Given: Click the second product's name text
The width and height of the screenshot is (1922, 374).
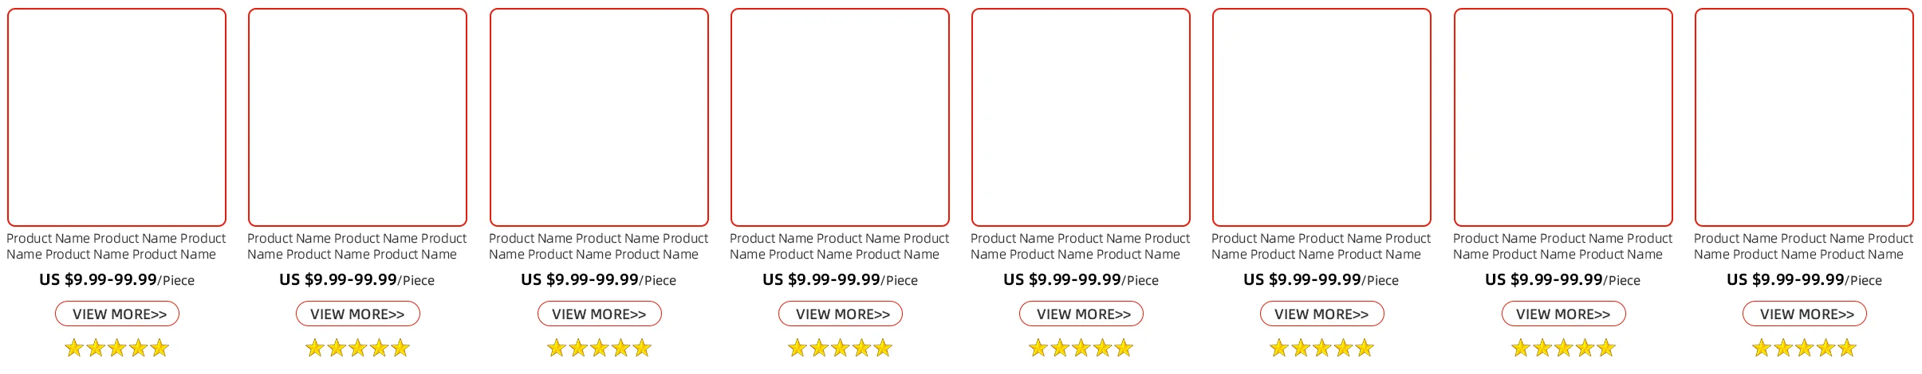Looking at the screenshot, I should point(357,246).
